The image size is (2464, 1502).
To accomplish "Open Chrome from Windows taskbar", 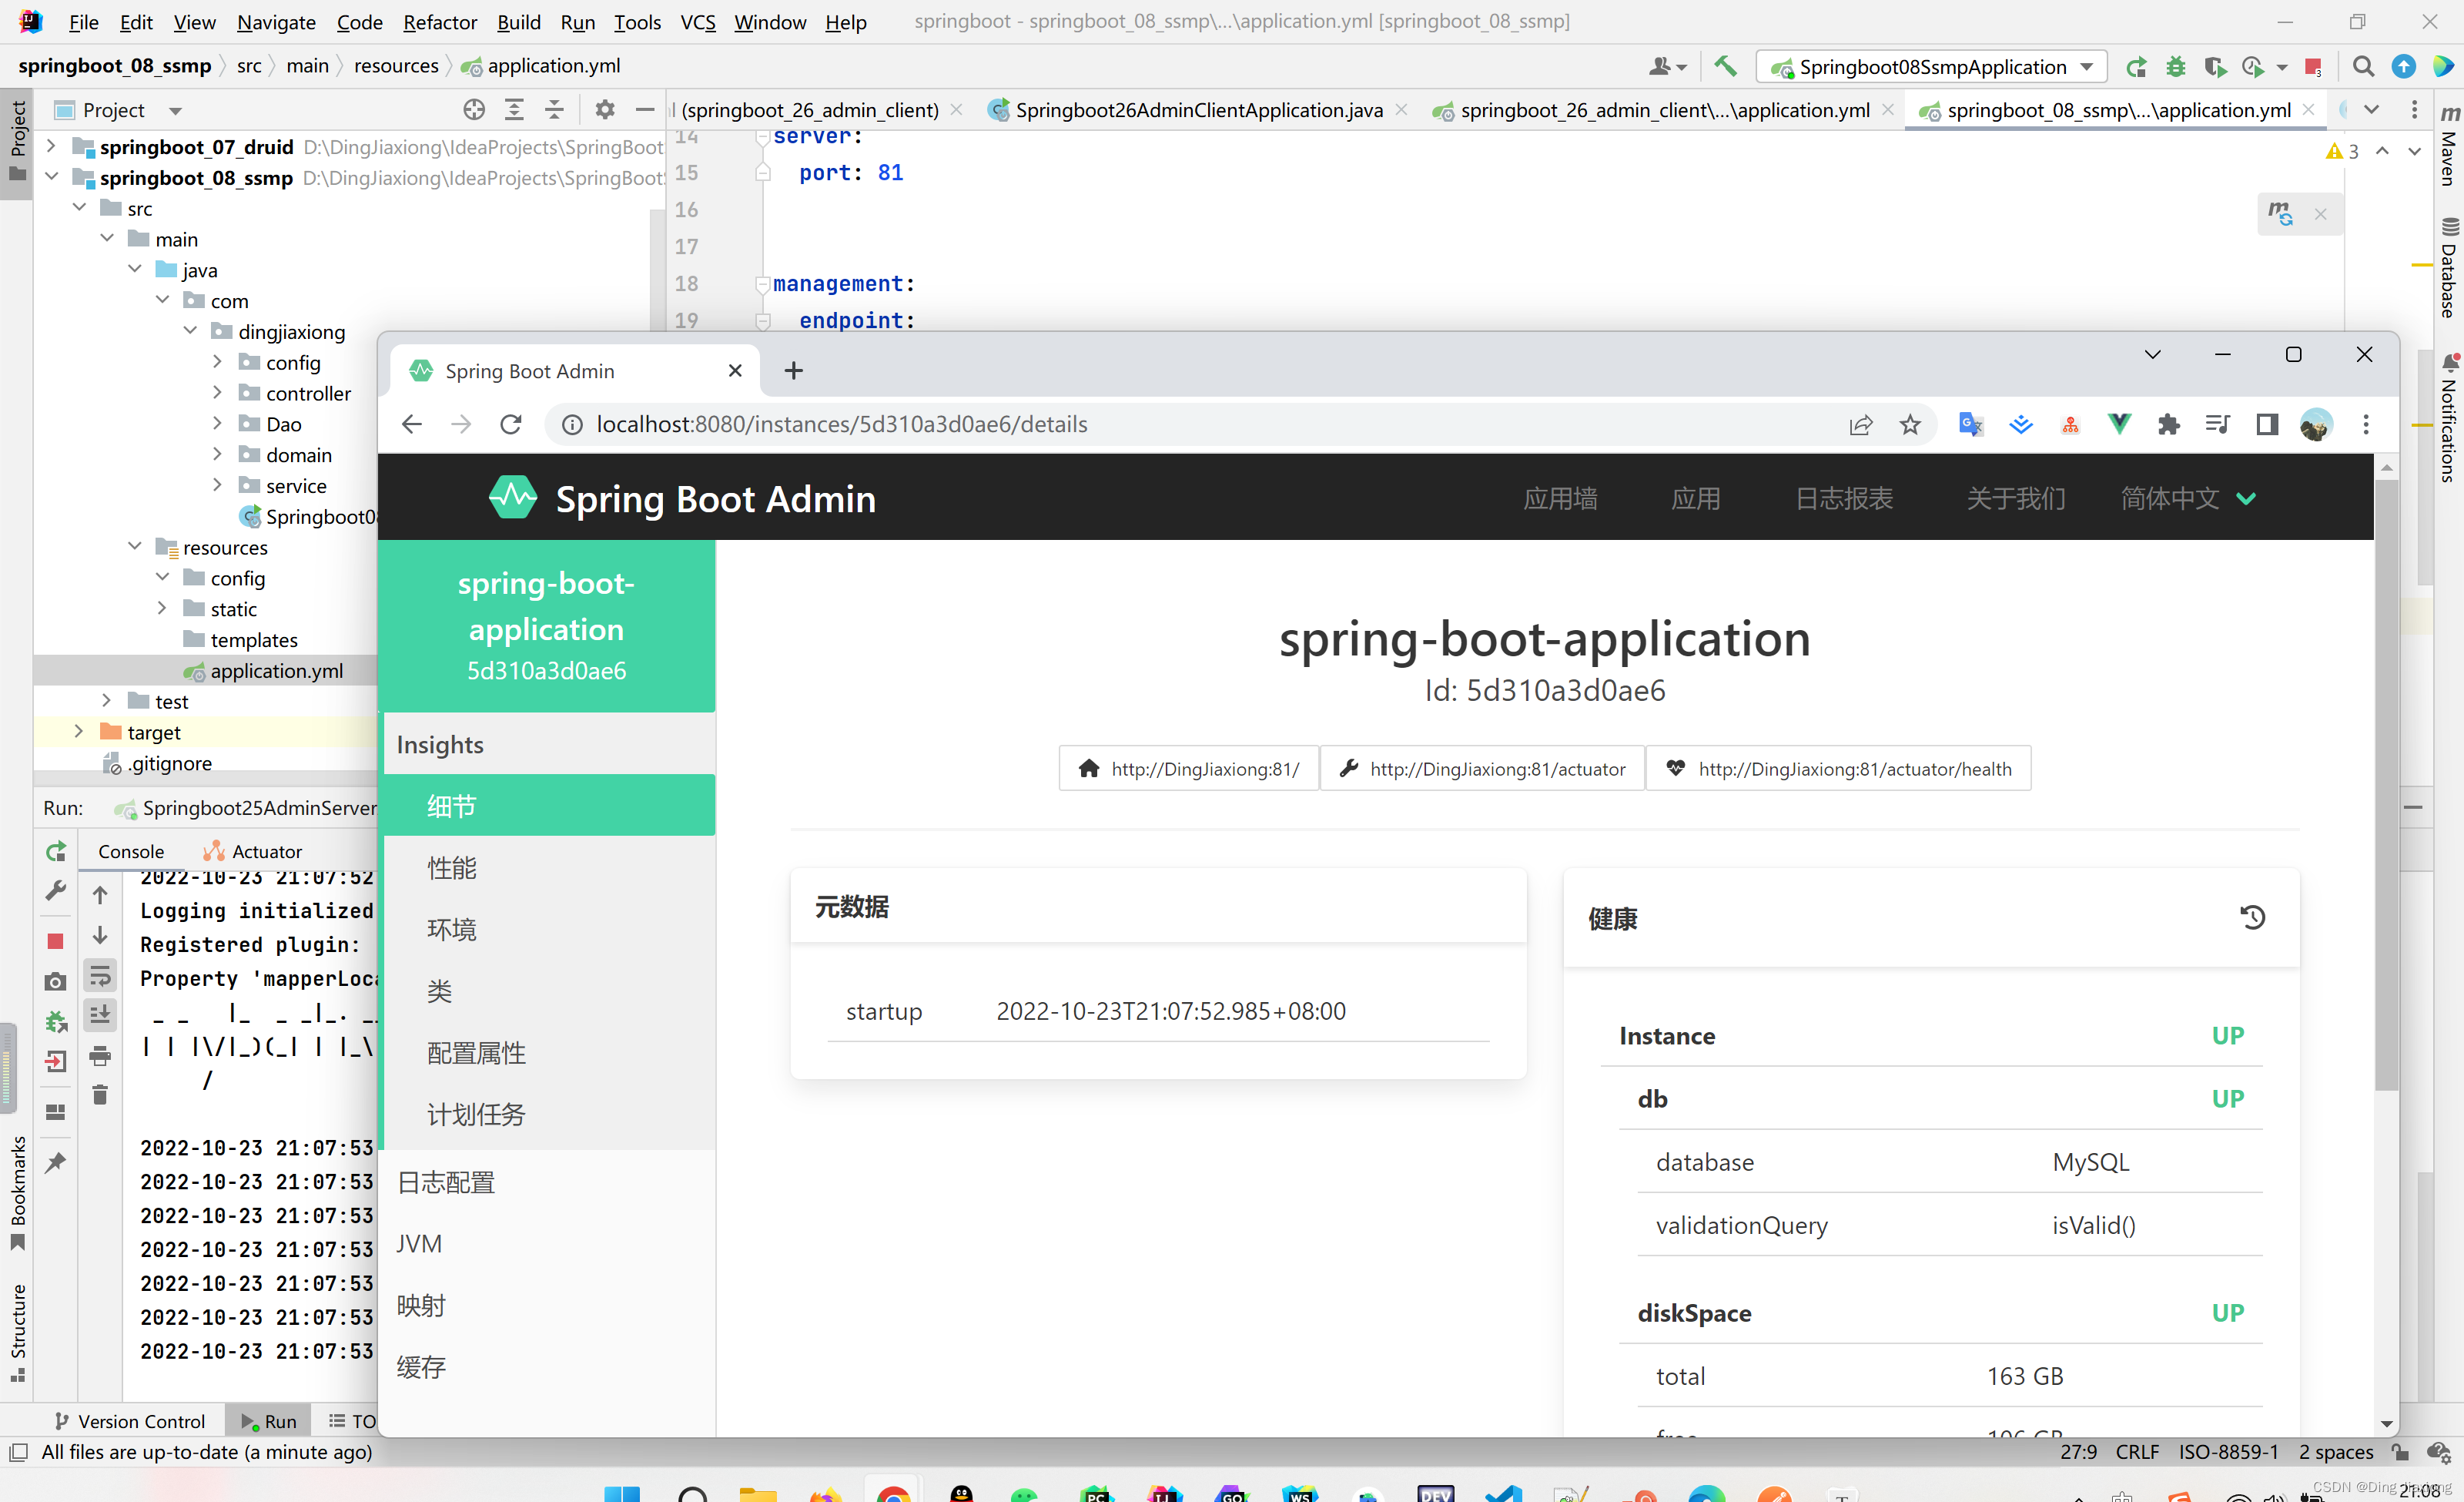I will [893, 1491].
